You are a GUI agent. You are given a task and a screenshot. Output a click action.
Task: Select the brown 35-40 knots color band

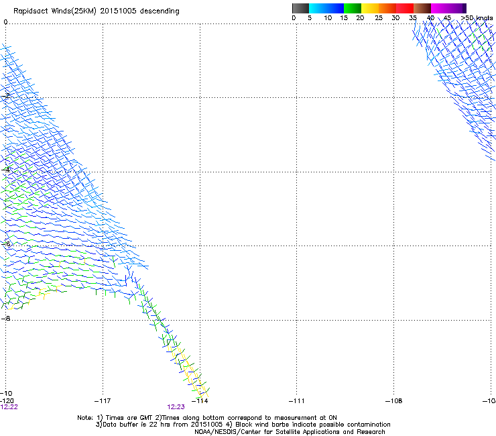pyautogui.click(x=422, y=8)
